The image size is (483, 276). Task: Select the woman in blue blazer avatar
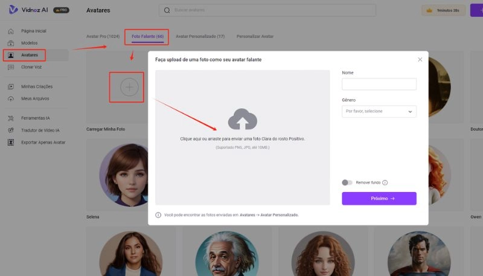tap(131, 254)
